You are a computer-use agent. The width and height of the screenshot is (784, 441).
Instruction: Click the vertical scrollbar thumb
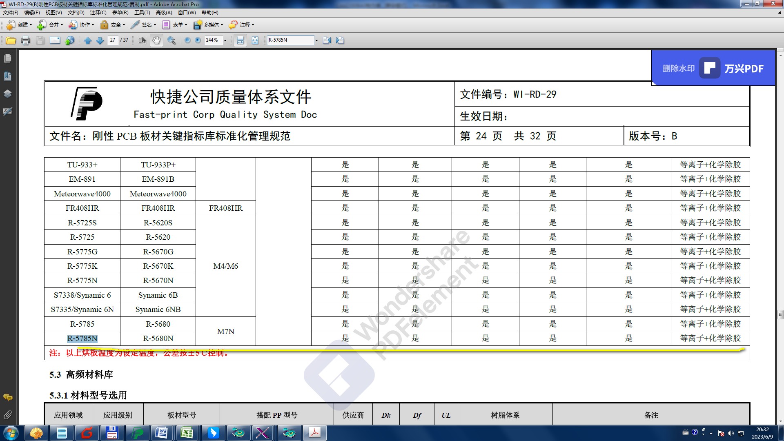(x=780, y=314)
